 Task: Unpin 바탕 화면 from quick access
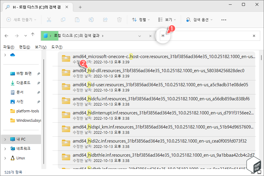pos(38,73)
